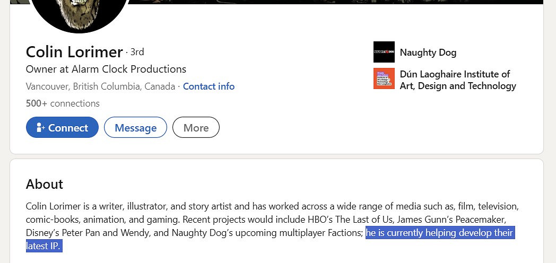556x263 pixels.
Task: Click the Owner at Alarm Clock Productions headline
Action: point(106,69)
